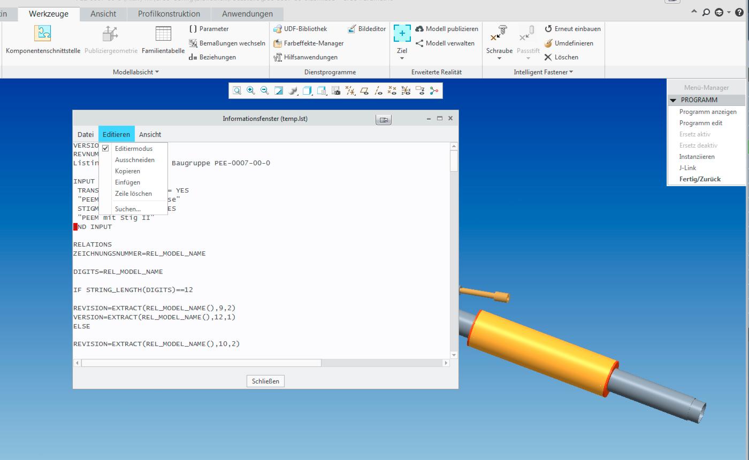Viewport: 749px width, 460px height.
Task: Click the zoom out magnifier icon
Action: tap(264, 91)
